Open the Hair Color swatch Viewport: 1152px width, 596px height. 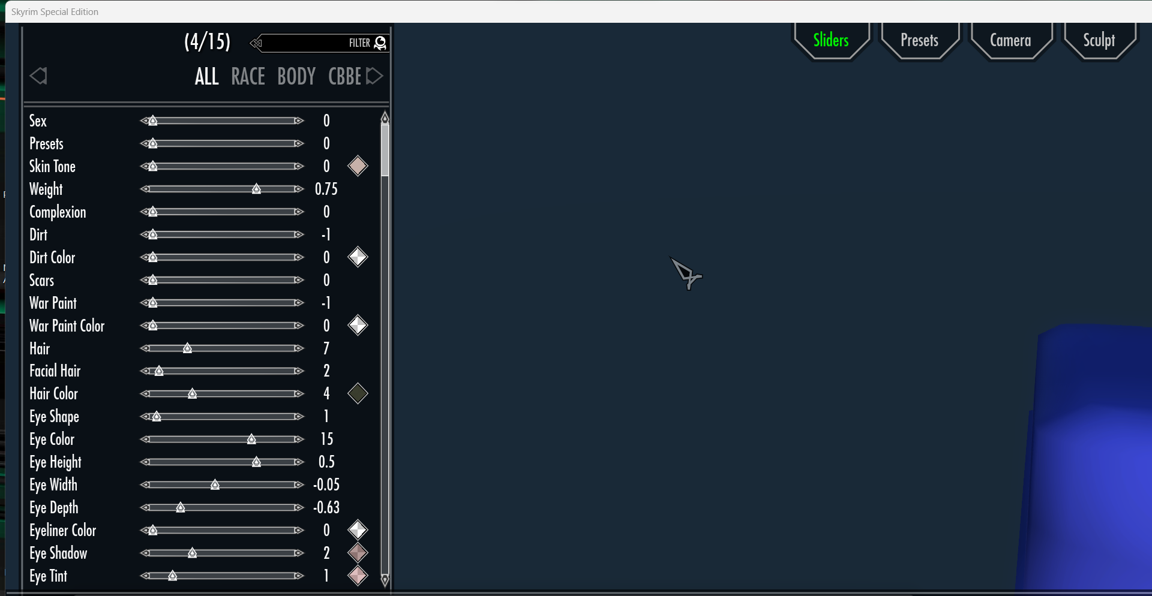[358, 394]
